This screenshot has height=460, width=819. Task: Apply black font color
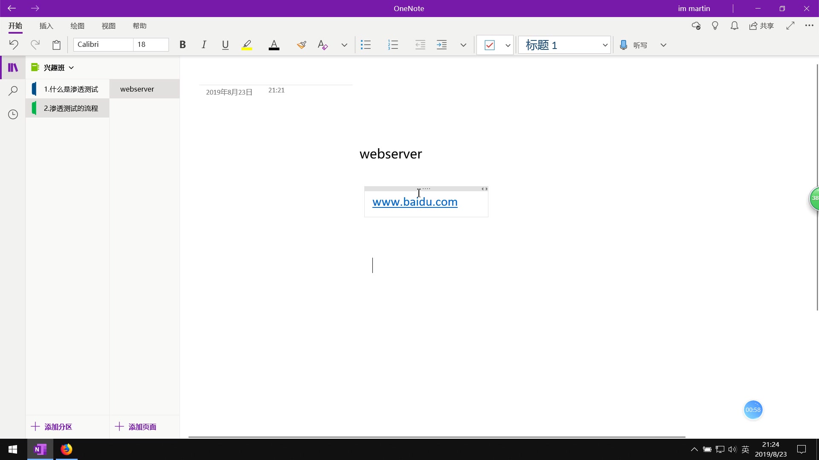[274, 45]
